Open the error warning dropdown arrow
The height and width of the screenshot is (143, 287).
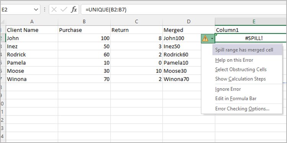(212, 39)
